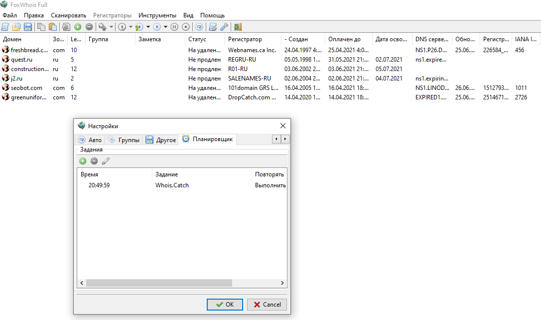Click the SALENAMES-RU registrar cell
541x320 pixels.
[250, 79]
